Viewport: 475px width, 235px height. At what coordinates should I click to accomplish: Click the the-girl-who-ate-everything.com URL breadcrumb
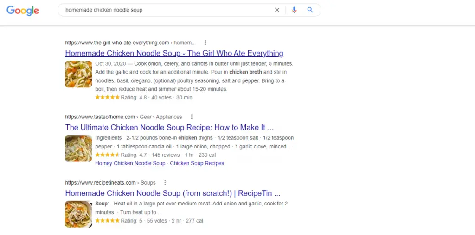click(130, 43)
